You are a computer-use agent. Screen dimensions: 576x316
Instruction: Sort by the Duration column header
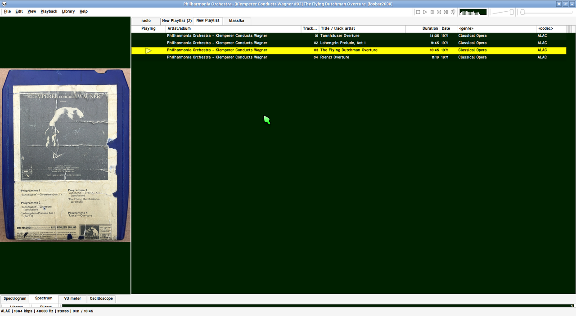click(423, 29)
